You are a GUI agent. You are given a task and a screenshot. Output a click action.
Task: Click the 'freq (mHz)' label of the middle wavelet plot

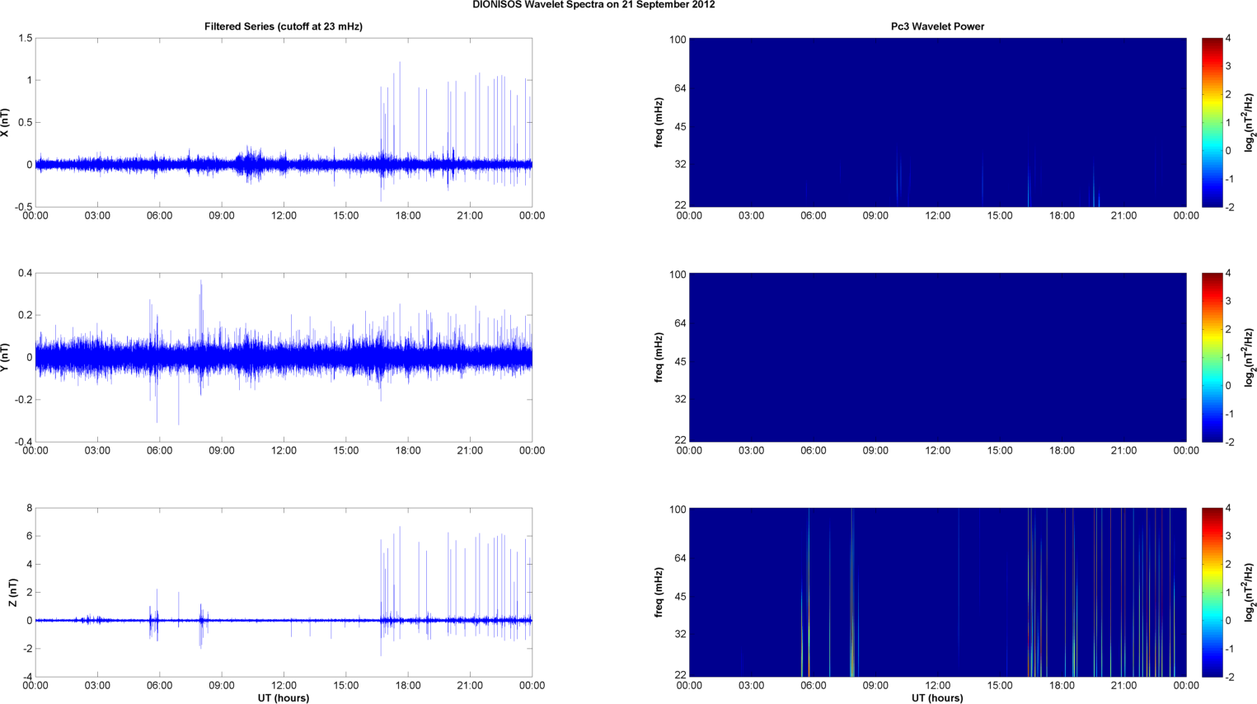(659, 357)
